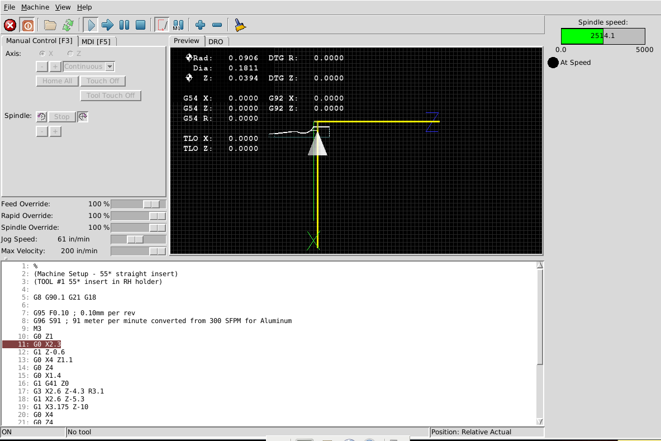Click the Home All button

(58, 81)
